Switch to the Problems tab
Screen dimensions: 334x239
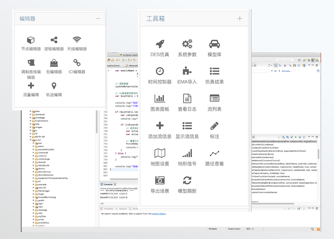pos(107,209)
